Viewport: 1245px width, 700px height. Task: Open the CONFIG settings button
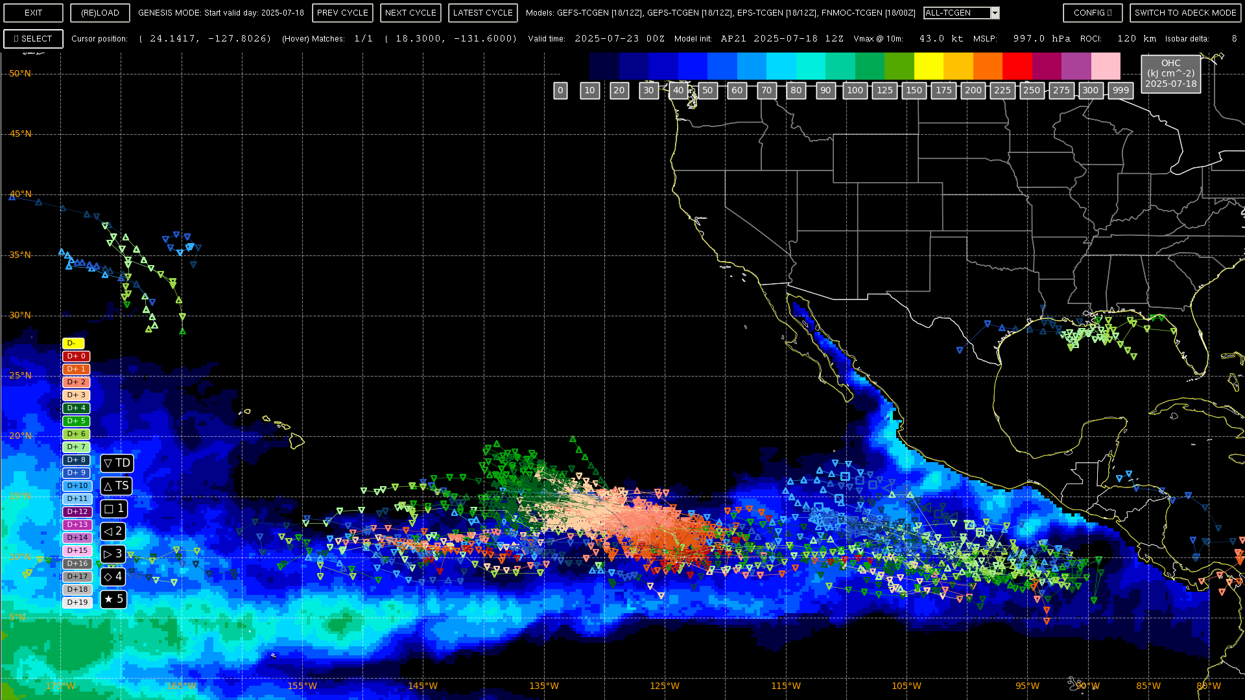[1092, 13]
